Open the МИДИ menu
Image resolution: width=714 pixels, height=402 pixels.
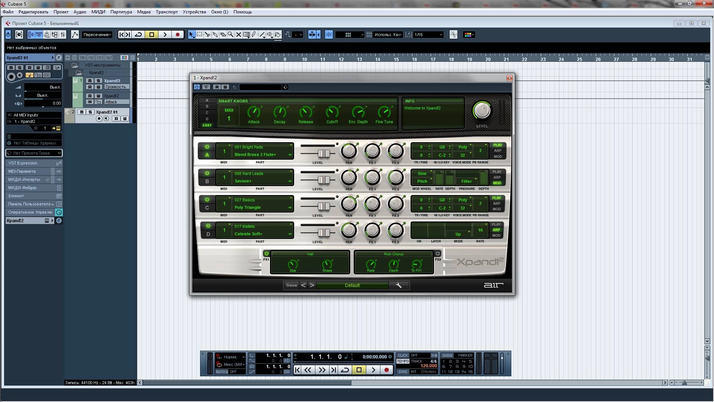[x=98, y=12]
